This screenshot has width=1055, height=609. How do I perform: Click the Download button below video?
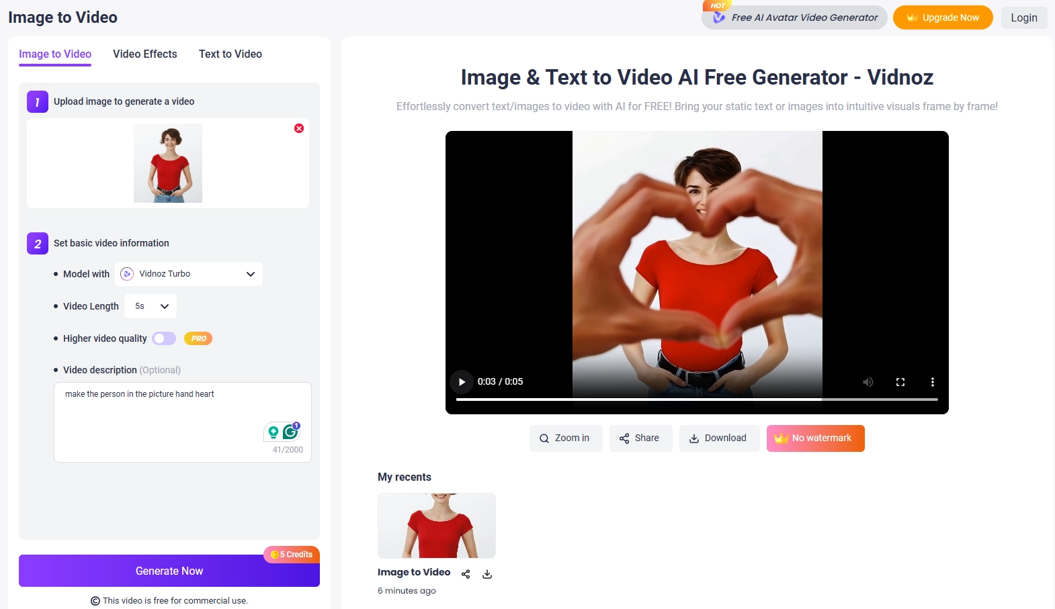[720, 438]
